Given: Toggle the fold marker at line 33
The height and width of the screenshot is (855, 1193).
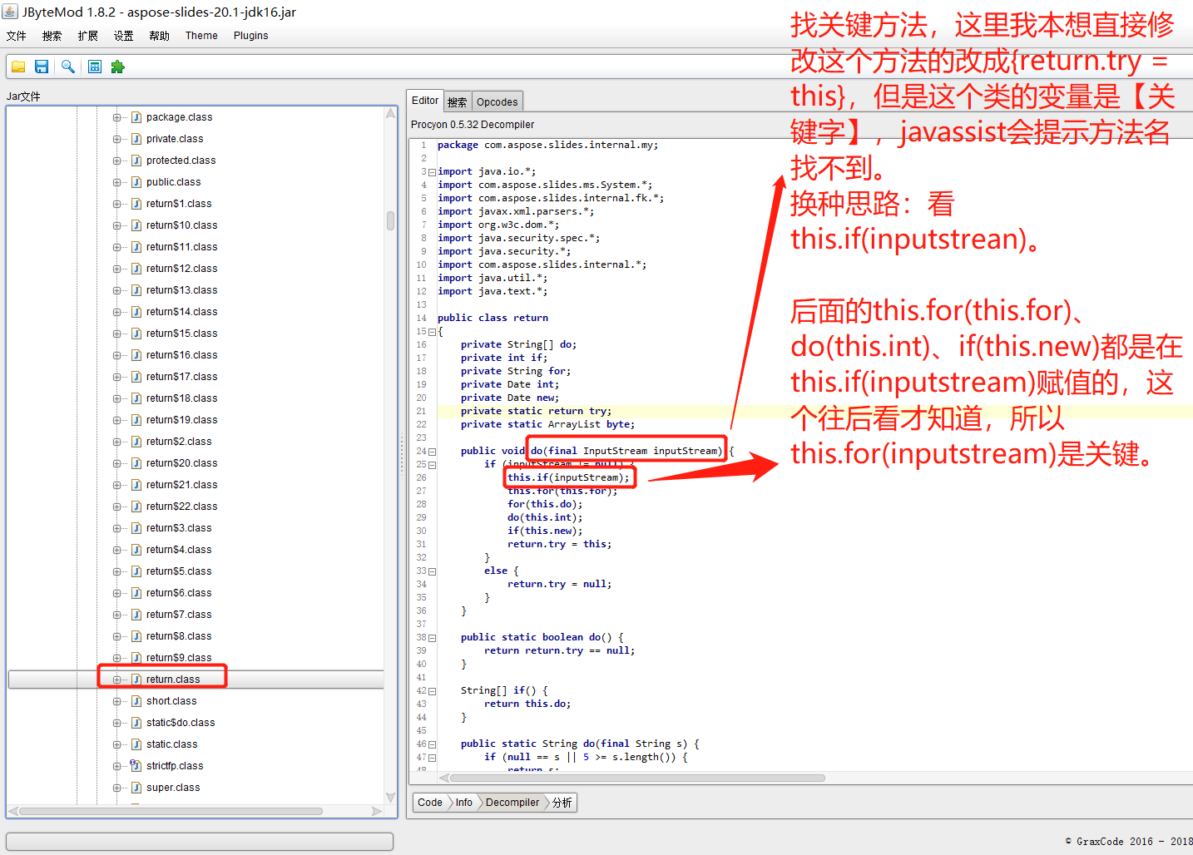Looking at the screenshot, I should [432, 571].
